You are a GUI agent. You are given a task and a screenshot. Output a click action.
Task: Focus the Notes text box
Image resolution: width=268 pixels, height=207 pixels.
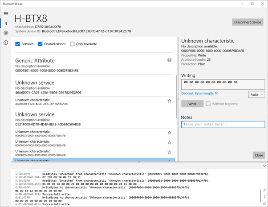click(x=223, y=125)
